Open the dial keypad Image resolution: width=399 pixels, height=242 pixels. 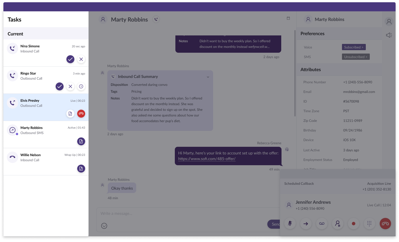click(369, 224)
